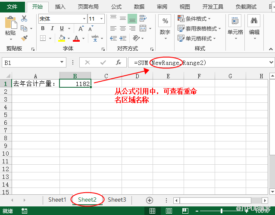Viewport: 275px width, 215px height.
Task: Click the Paste clipboard icon
Action: (x=10, y=25)
